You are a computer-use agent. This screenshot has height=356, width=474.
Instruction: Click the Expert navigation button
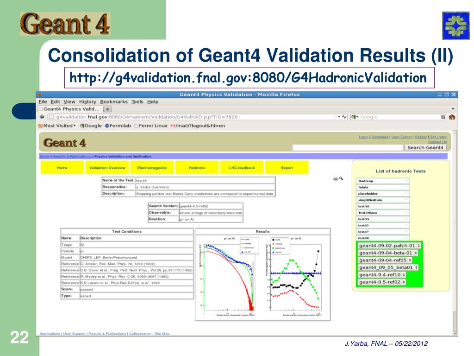click(287, 167)
